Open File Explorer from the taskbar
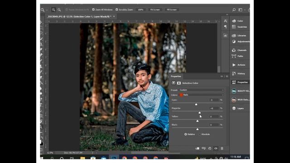Screen dimensions: 290x163 (x=82, y=158)
